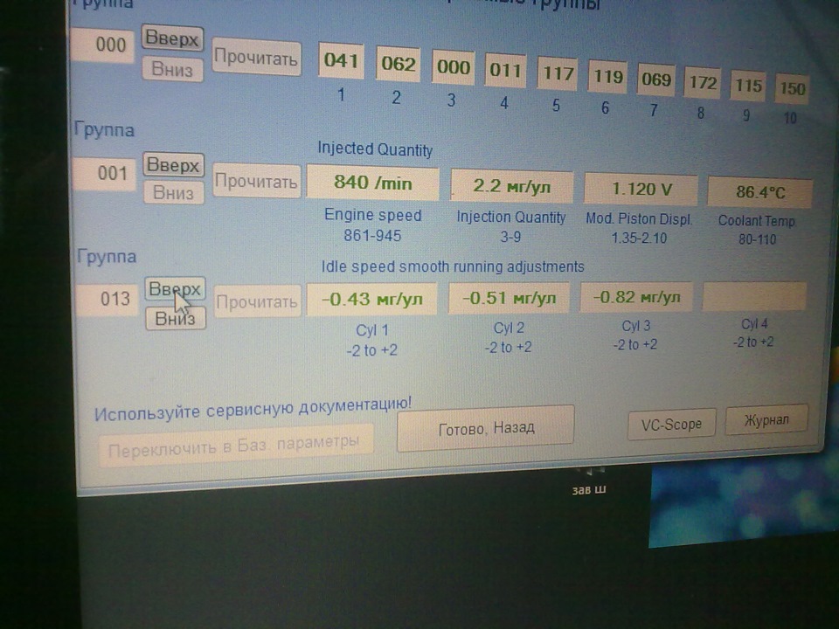Click the Engine speed label
The height and width of the screenshot is (629, 839).
[373, 215]
